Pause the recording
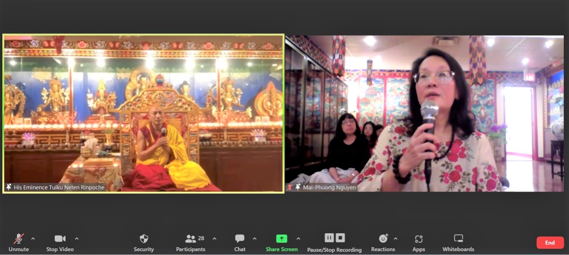 (x=329, y=238)
